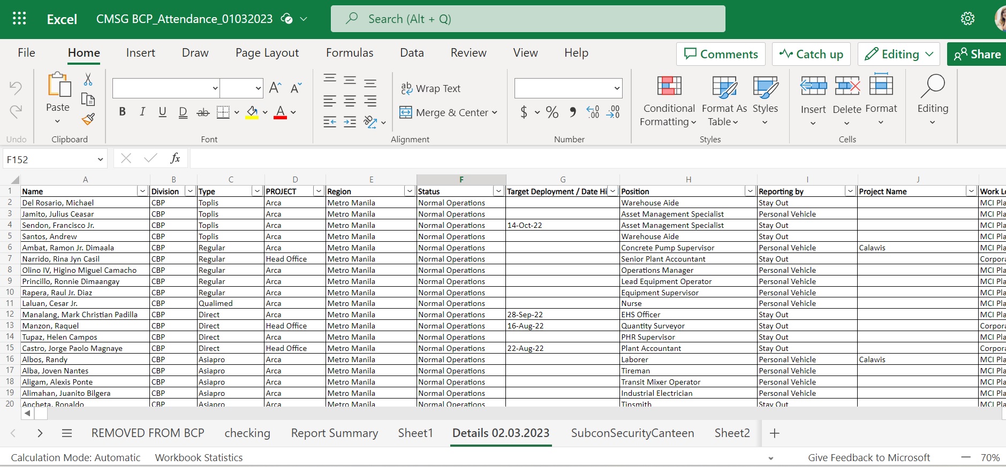This screenshot has height=467, width=1006.
Task: Open the Review ribbon tab
Action: (x=468, y=53)
